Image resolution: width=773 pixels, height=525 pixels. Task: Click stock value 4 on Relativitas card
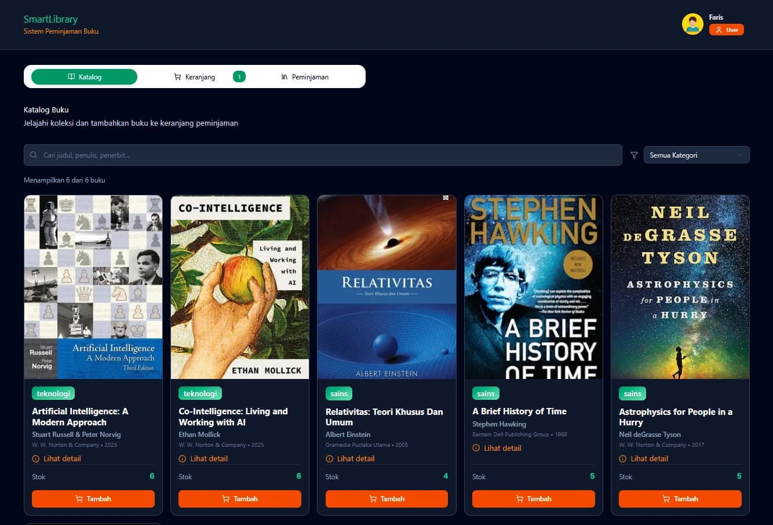(x=446, y=476)
